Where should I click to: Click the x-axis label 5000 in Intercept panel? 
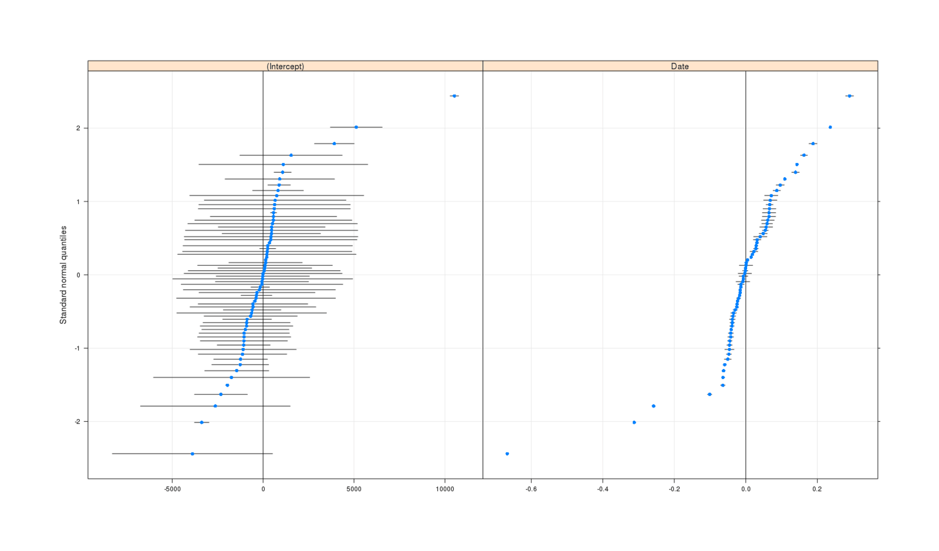pyautogui.click(x=354, y=488)
